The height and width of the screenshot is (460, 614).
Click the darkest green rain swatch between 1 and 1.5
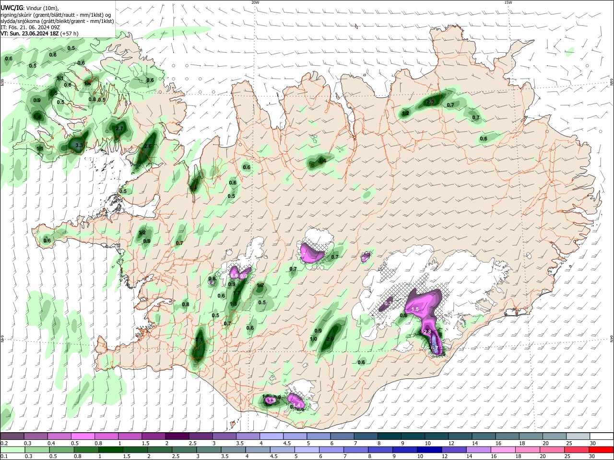click(x=110, y=449)
